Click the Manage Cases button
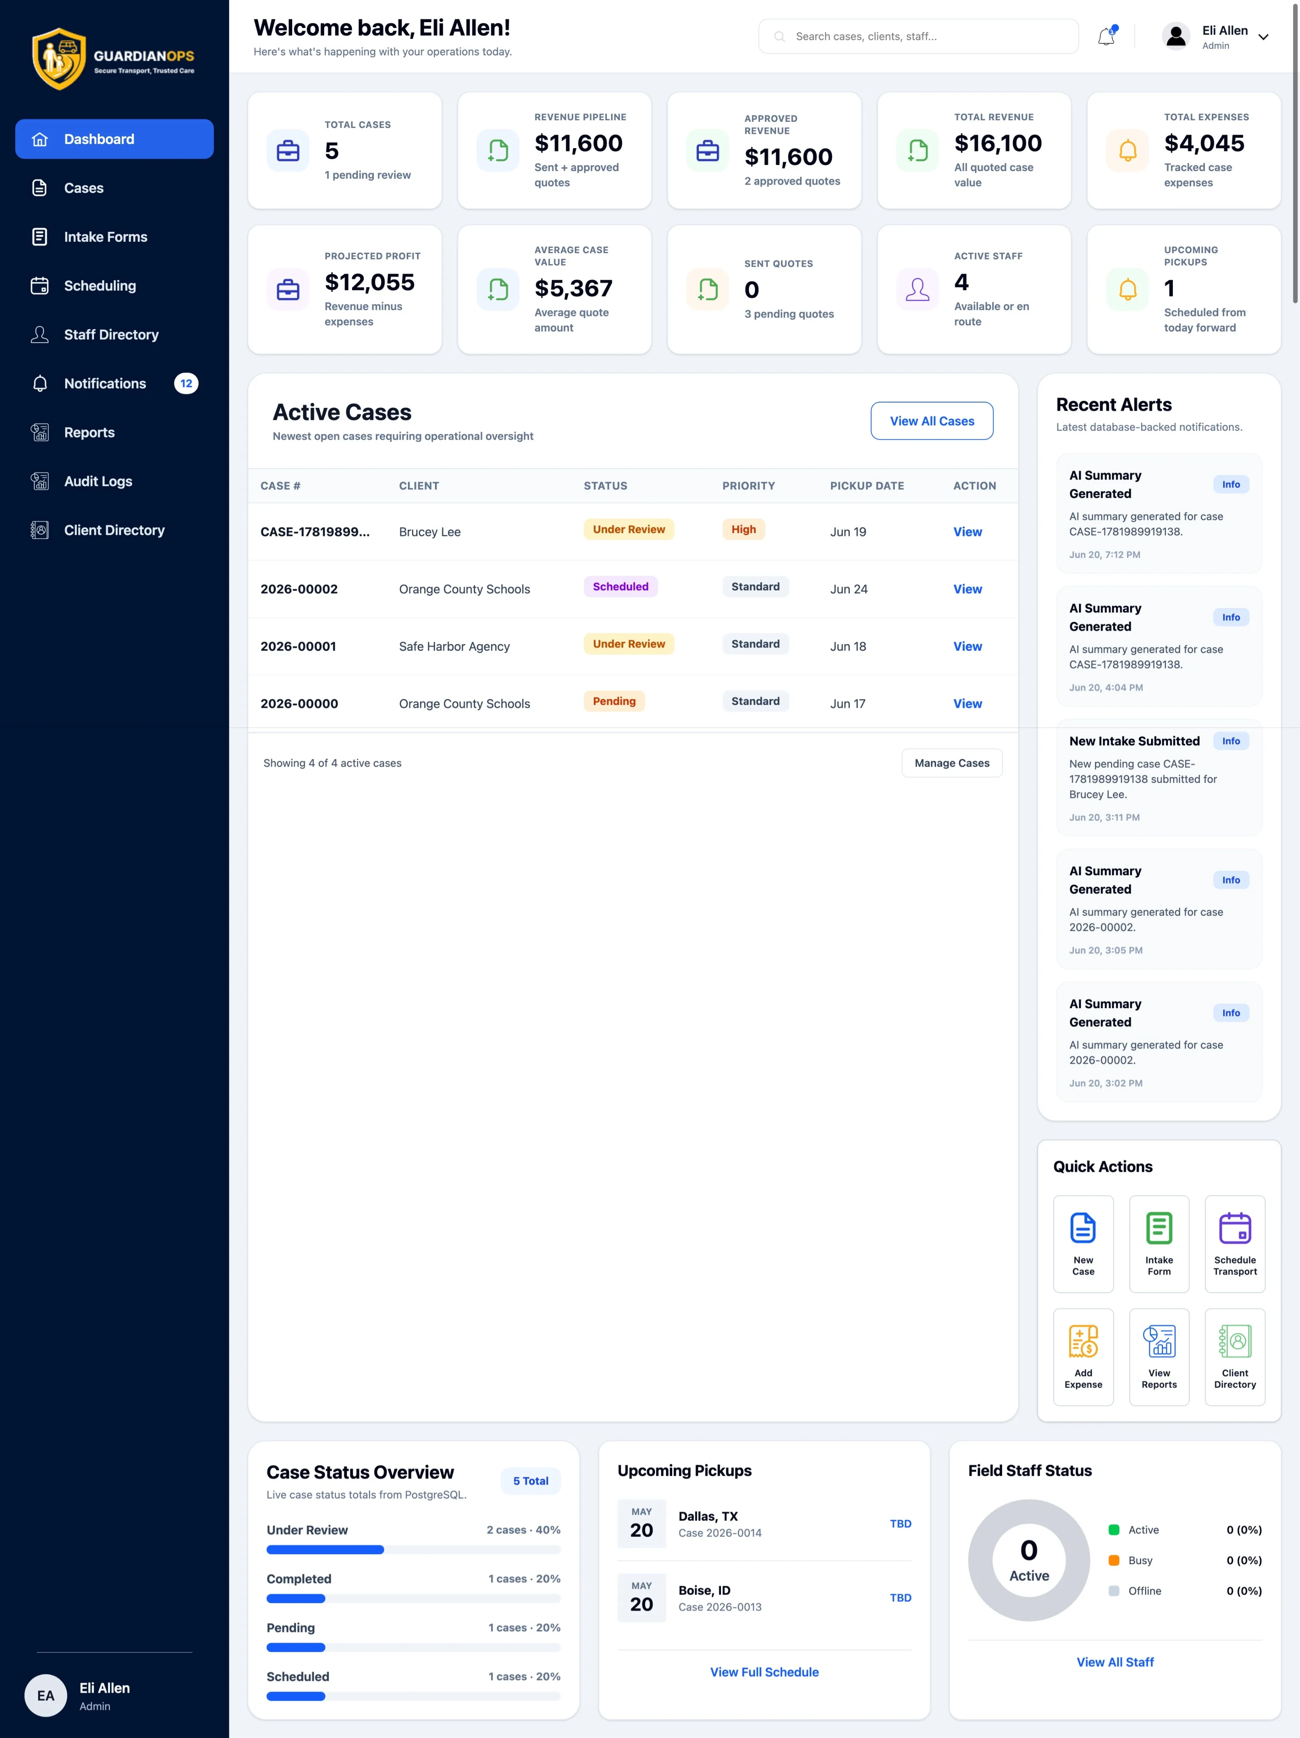The height and width of the screenshot is (1738, 1300). [952, 763]
